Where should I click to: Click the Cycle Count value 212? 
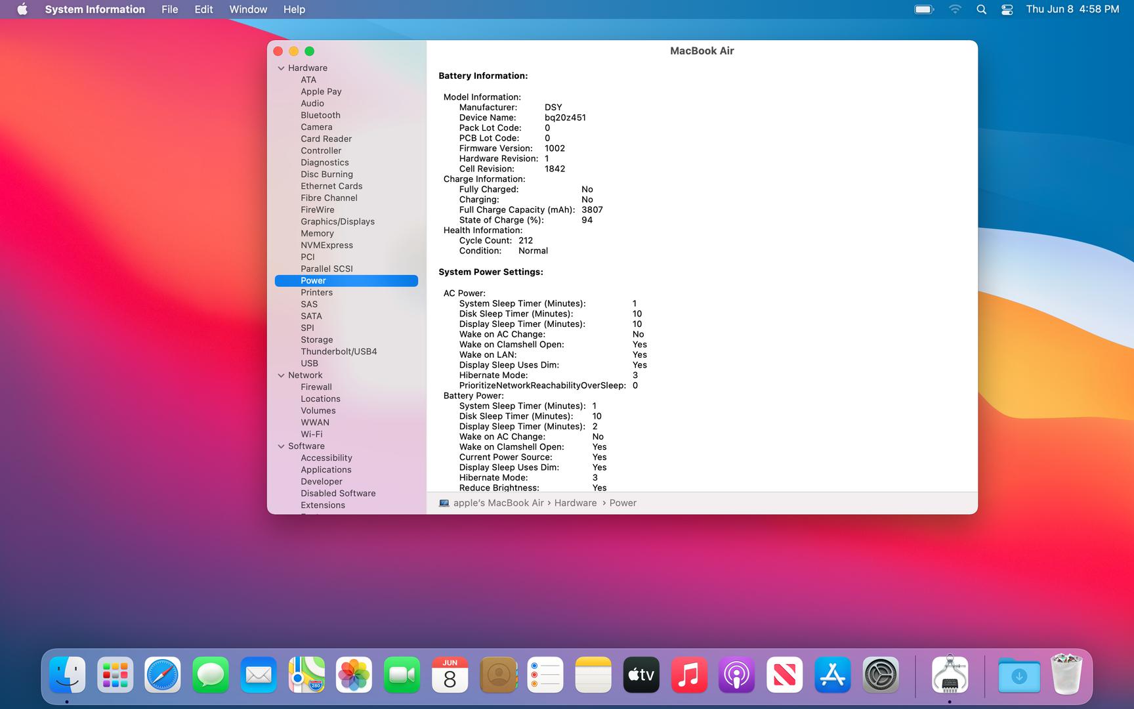point(526,241)
